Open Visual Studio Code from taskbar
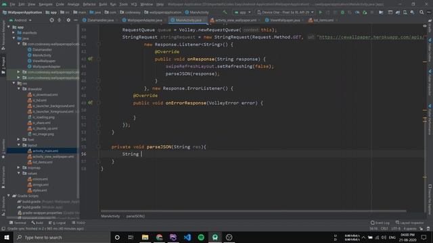The image size is (433, 243). pyautogui.click(x=187, y=237)
